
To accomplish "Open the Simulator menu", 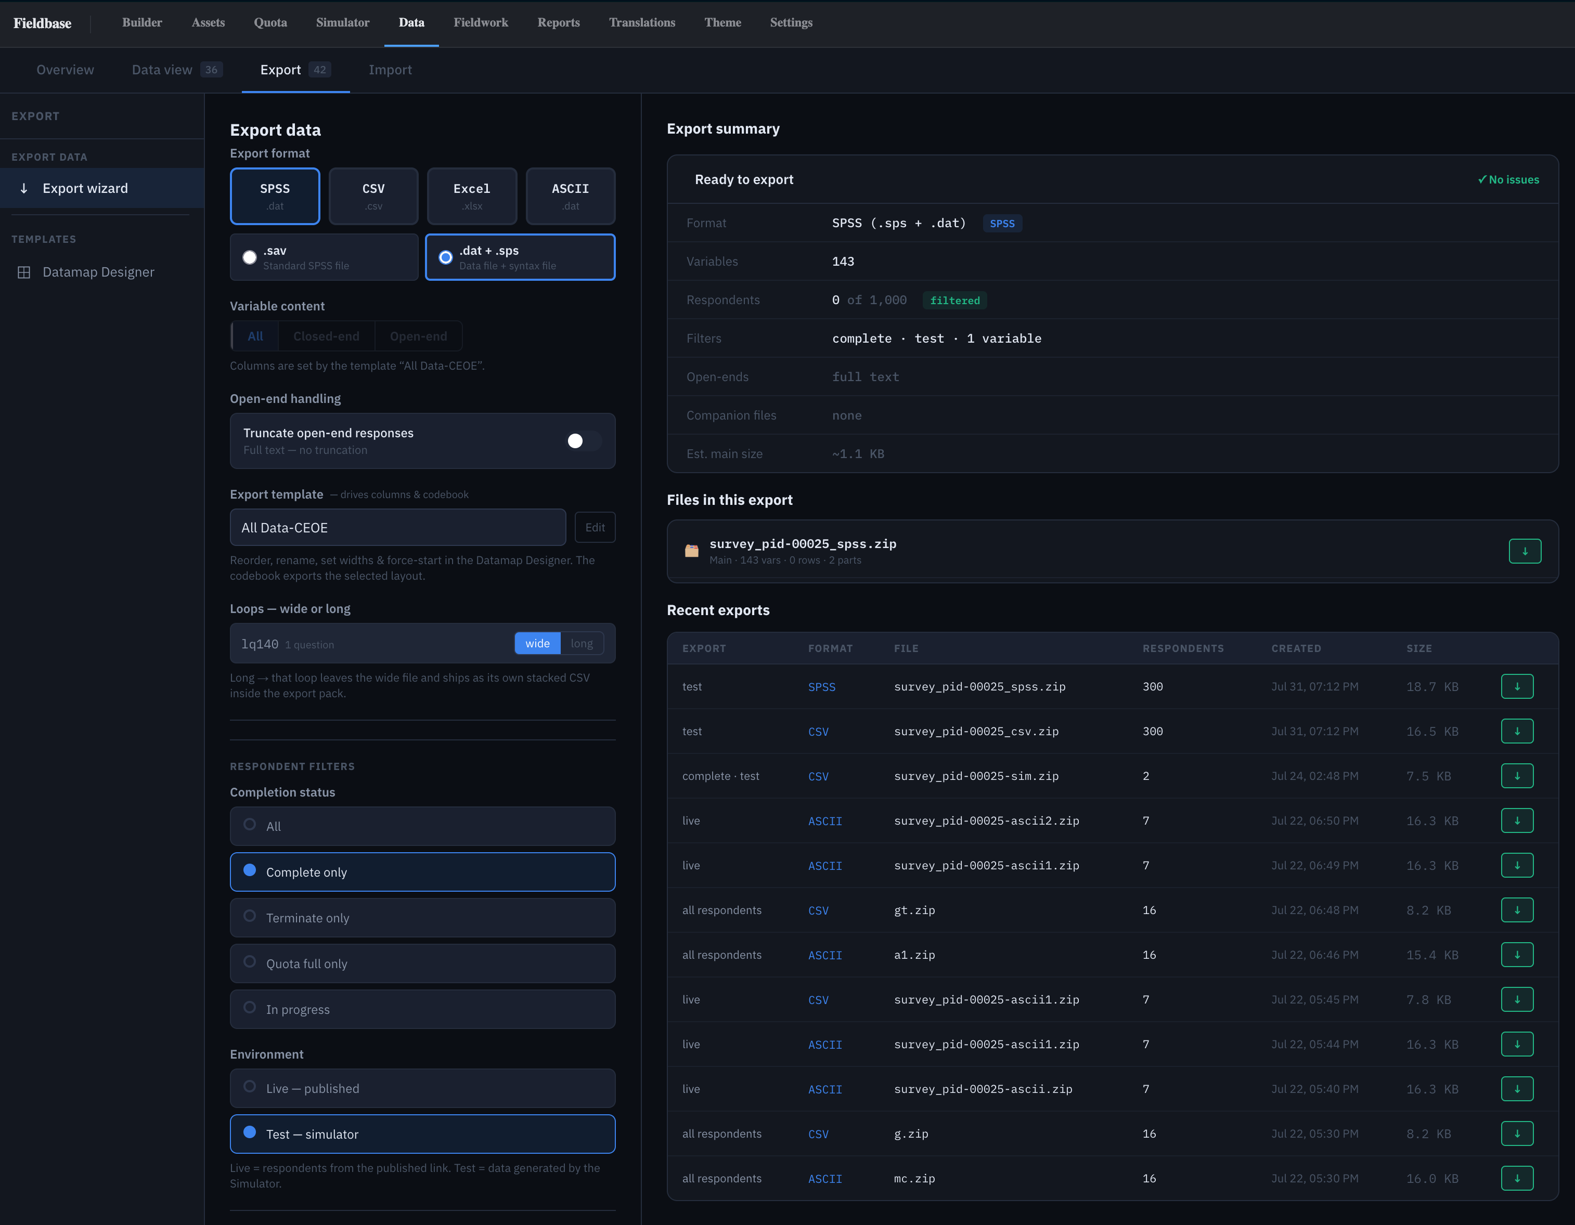I will point(343,22).
